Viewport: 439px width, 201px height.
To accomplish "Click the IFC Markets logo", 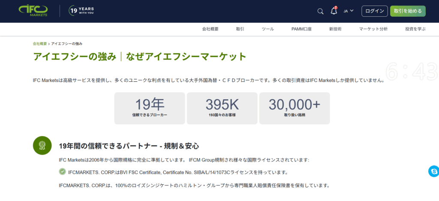I will pos(33,11).
